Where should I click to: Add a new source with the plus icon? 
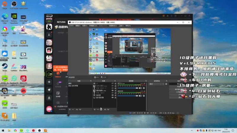coord(95,109)
